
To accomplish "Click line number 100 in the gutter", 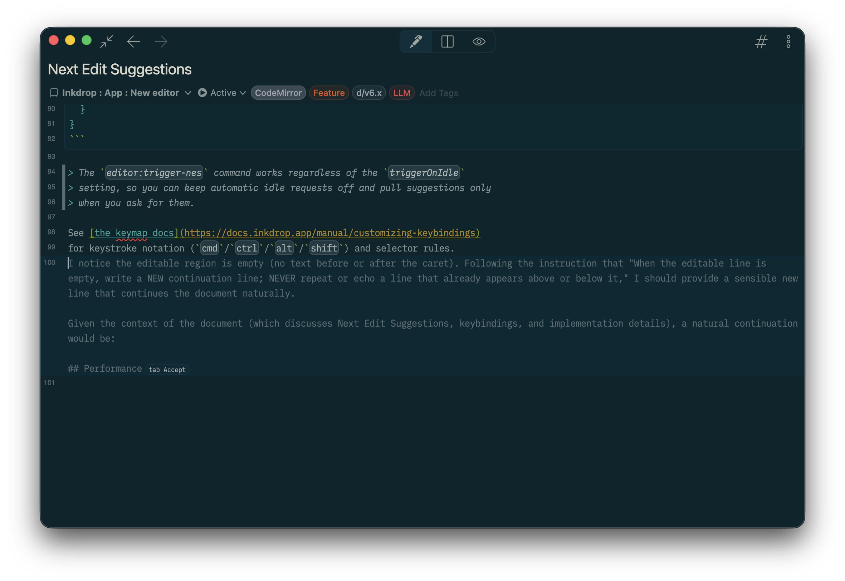I will [x=49, y=263].
